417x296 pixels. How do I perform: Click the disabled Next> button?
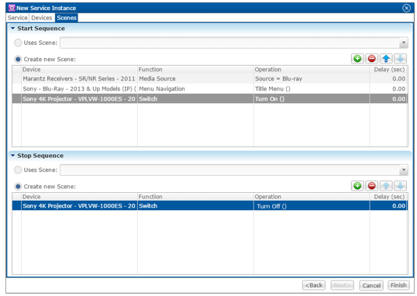[x=343, y=285]
